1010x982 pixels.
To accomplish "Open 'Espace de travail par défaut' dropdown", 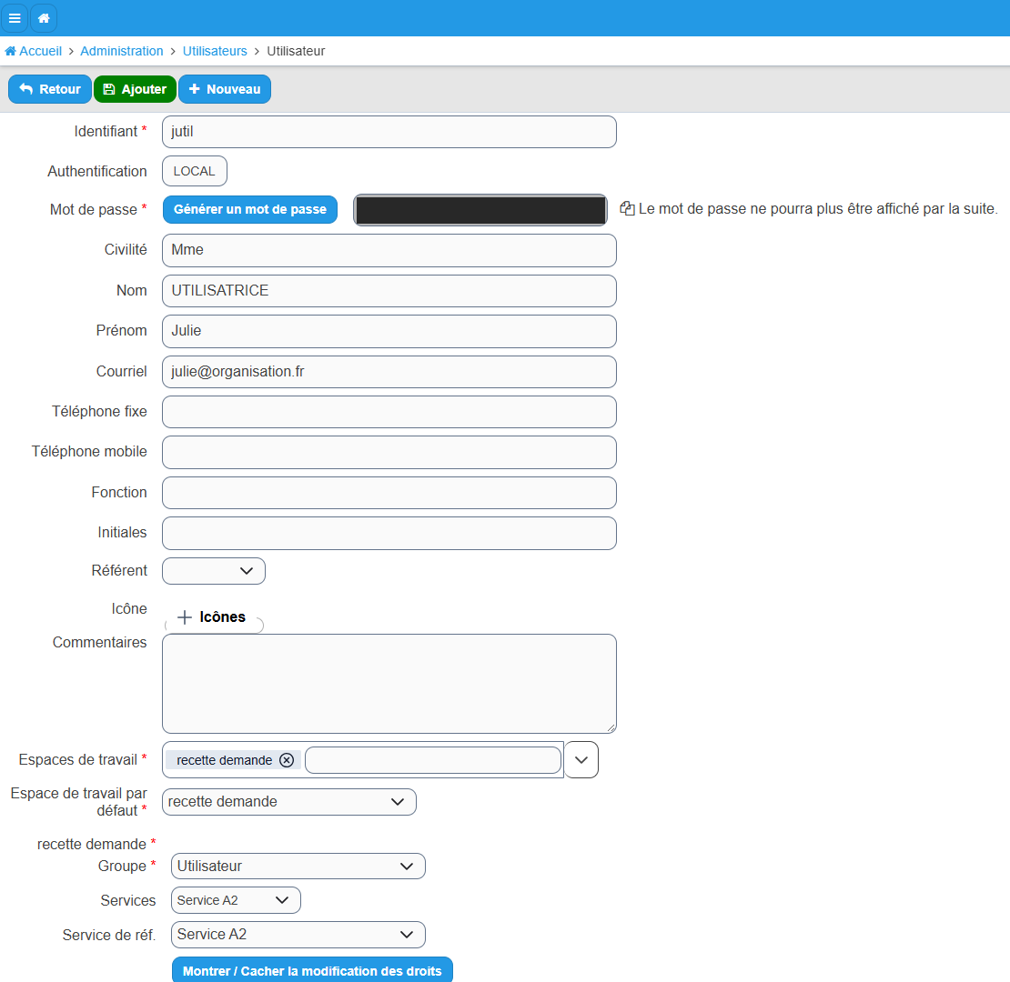I will (x=289, y=802).
